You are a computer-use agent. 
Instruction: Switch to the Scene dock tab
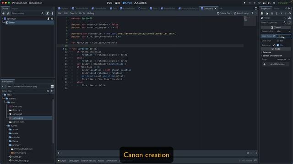pos(5,8)
